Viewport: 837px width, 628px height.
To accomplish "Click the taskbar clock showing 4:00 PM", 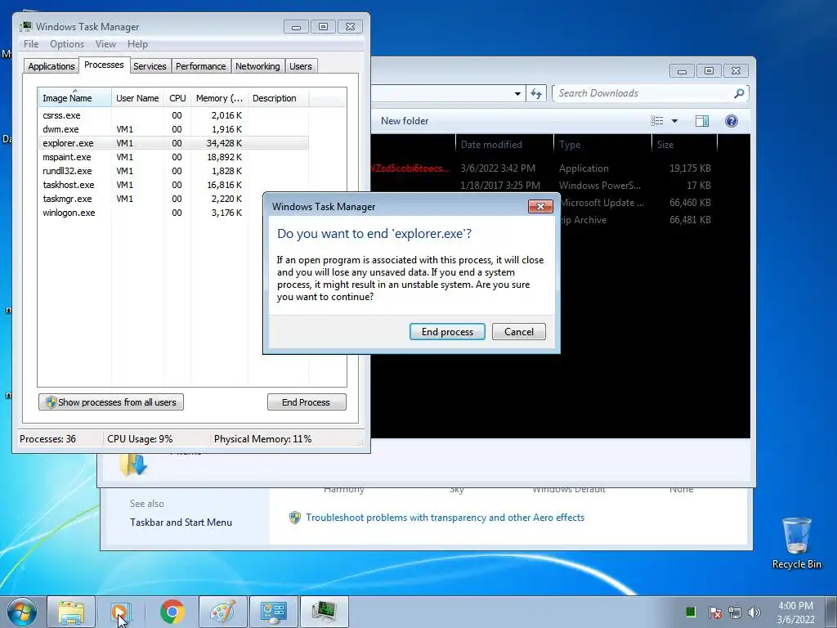I will click(x=795, y=612).
